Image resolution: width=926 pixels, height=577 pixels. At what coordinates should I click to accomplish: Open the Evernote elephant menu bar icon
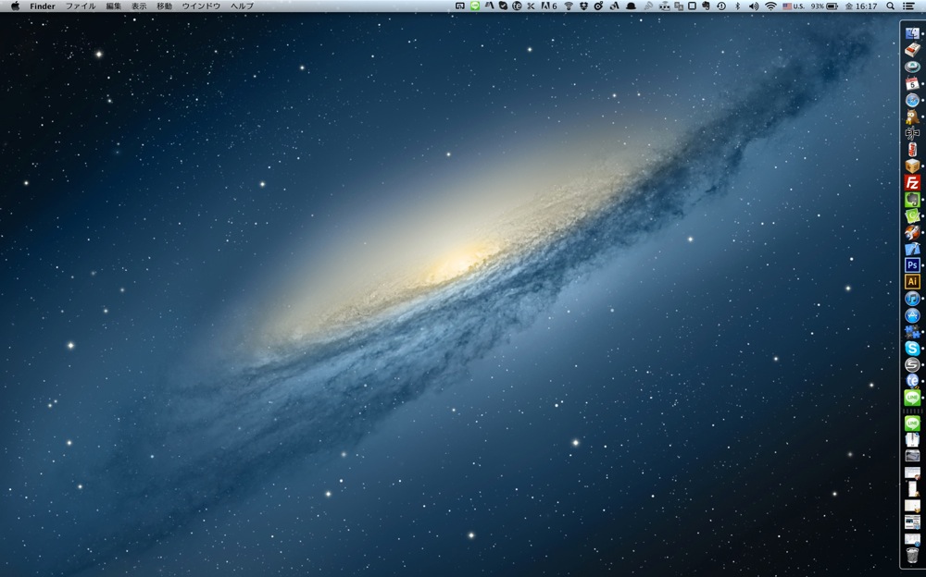[706, 6]
